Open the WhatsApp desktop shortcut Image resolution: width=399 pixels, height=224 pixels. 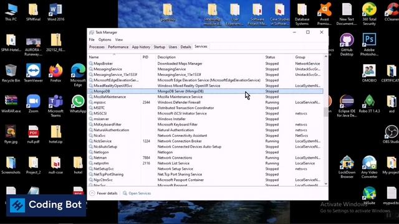point(78,104)
